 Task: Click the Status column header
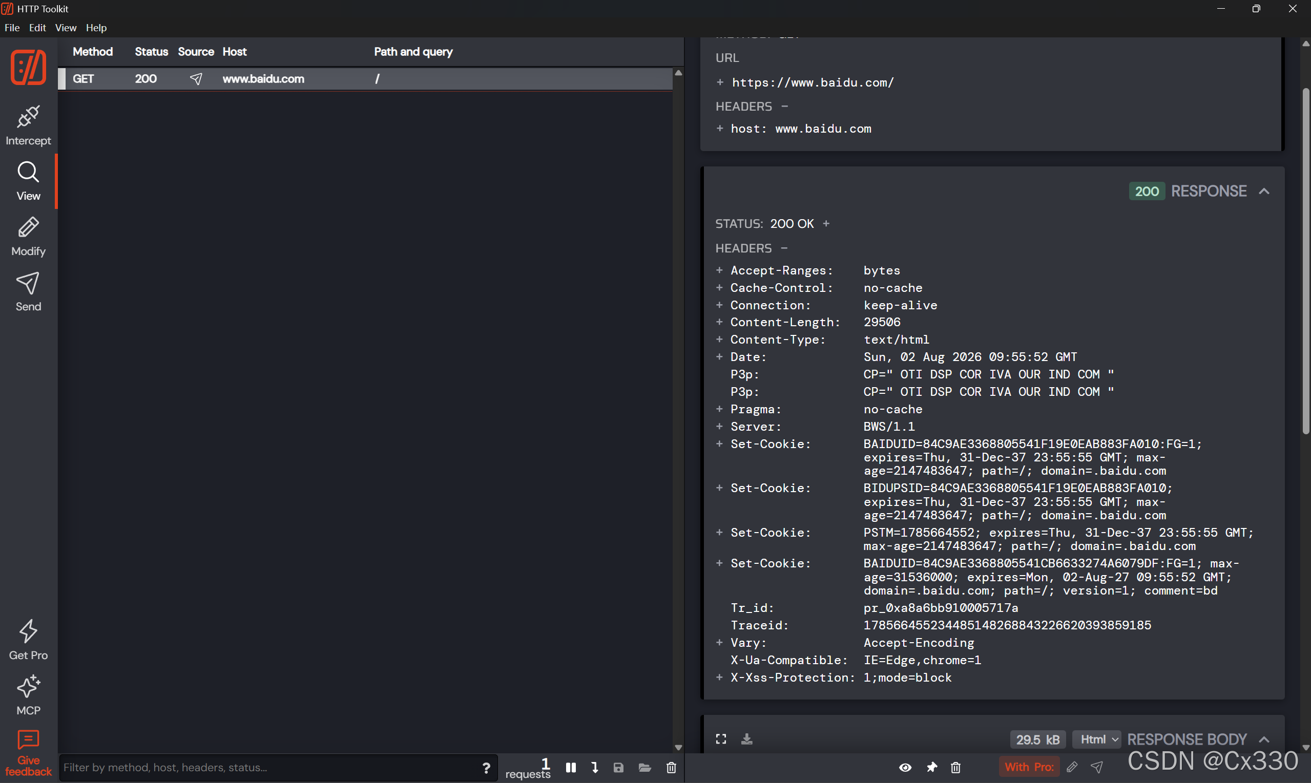[152, 52]
